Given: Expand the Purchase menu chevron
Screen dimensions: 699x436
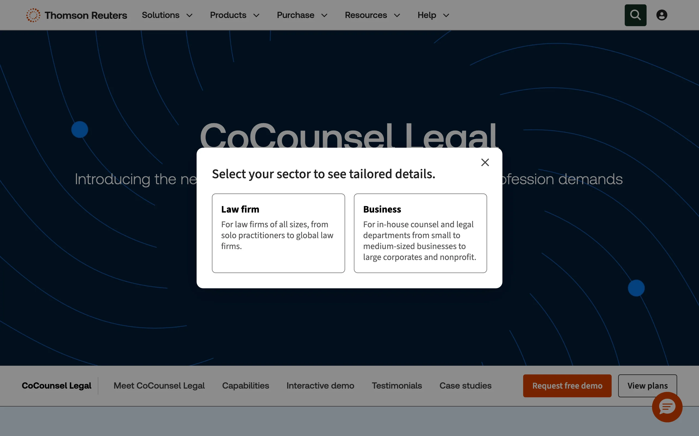Looking at the screenshot, I should (324, 15).
